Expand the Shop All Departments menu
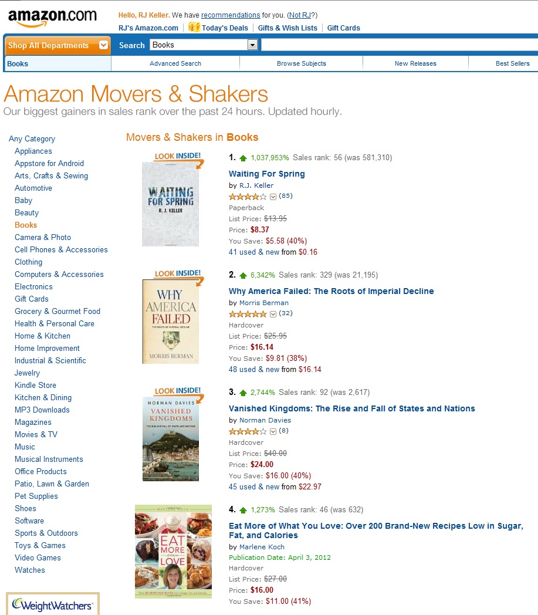Screen dimensions: 538x615 pyautogui.click(x=57, y=45)
